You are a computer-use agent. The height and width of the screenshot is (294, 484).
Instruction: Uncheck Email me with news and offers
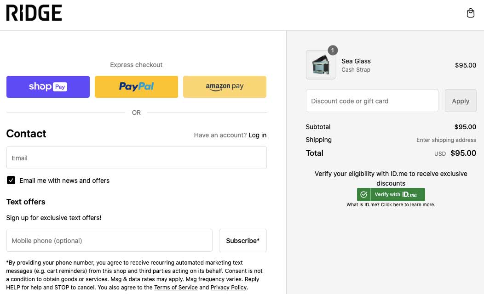click(11, 180)
